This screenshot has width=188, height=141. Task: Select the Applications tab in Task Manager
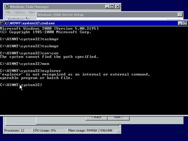click(x=16, y=19)
